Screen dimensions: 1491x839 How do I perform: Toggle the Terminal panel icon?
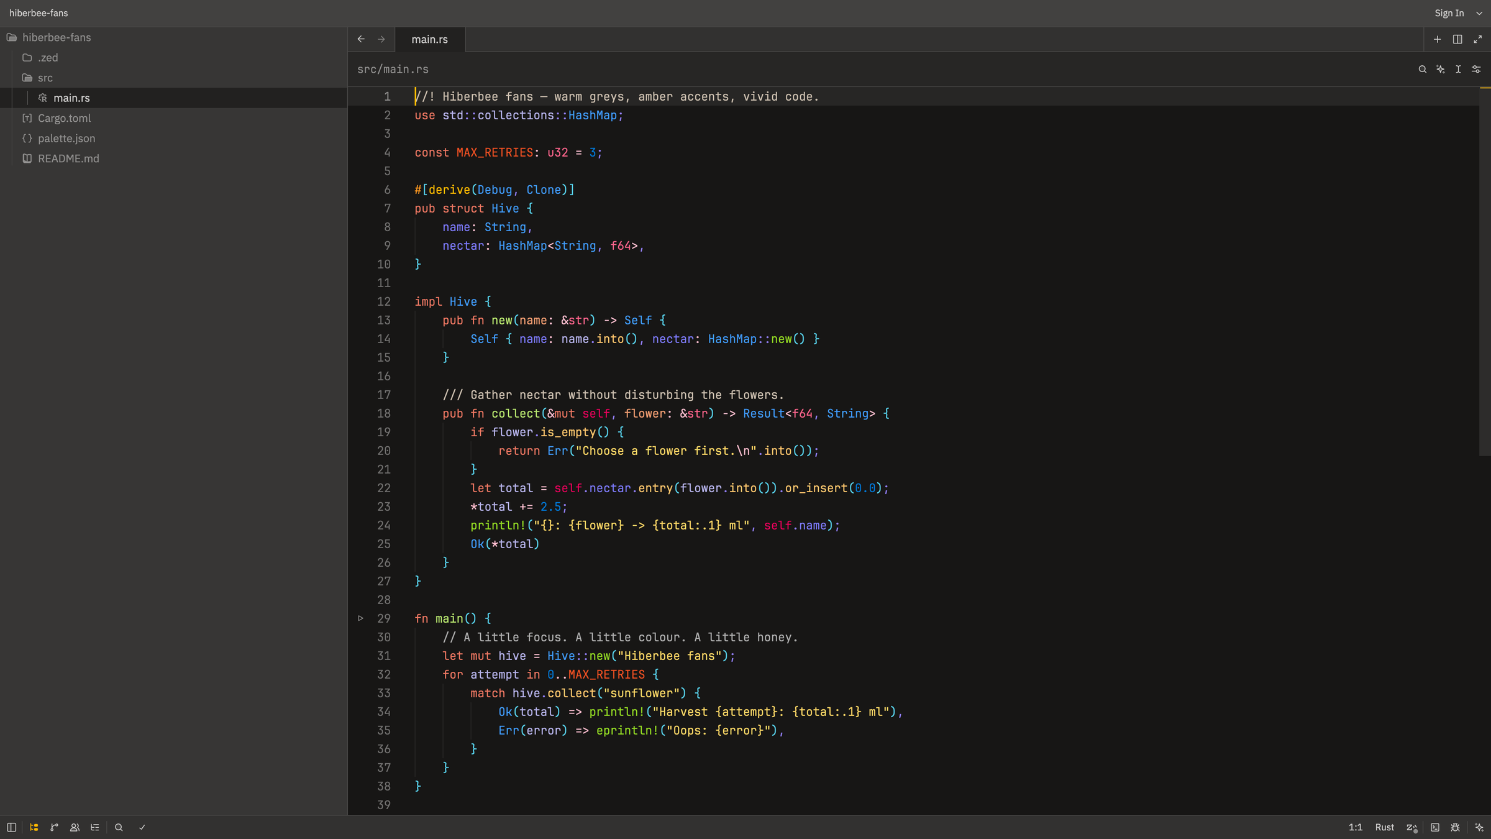pos(1435,827)
